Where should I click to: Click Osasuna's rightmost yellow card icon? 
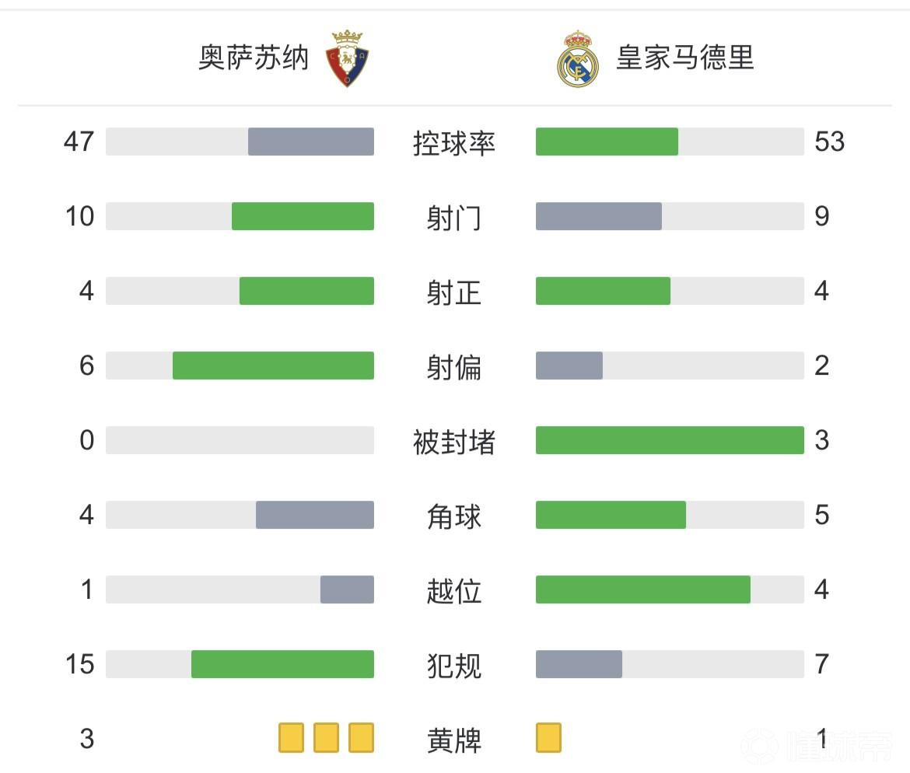361,737
